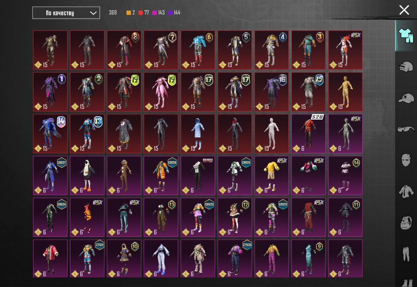
Task: Select the red and white jacket outfit
Action: [50, 259]
